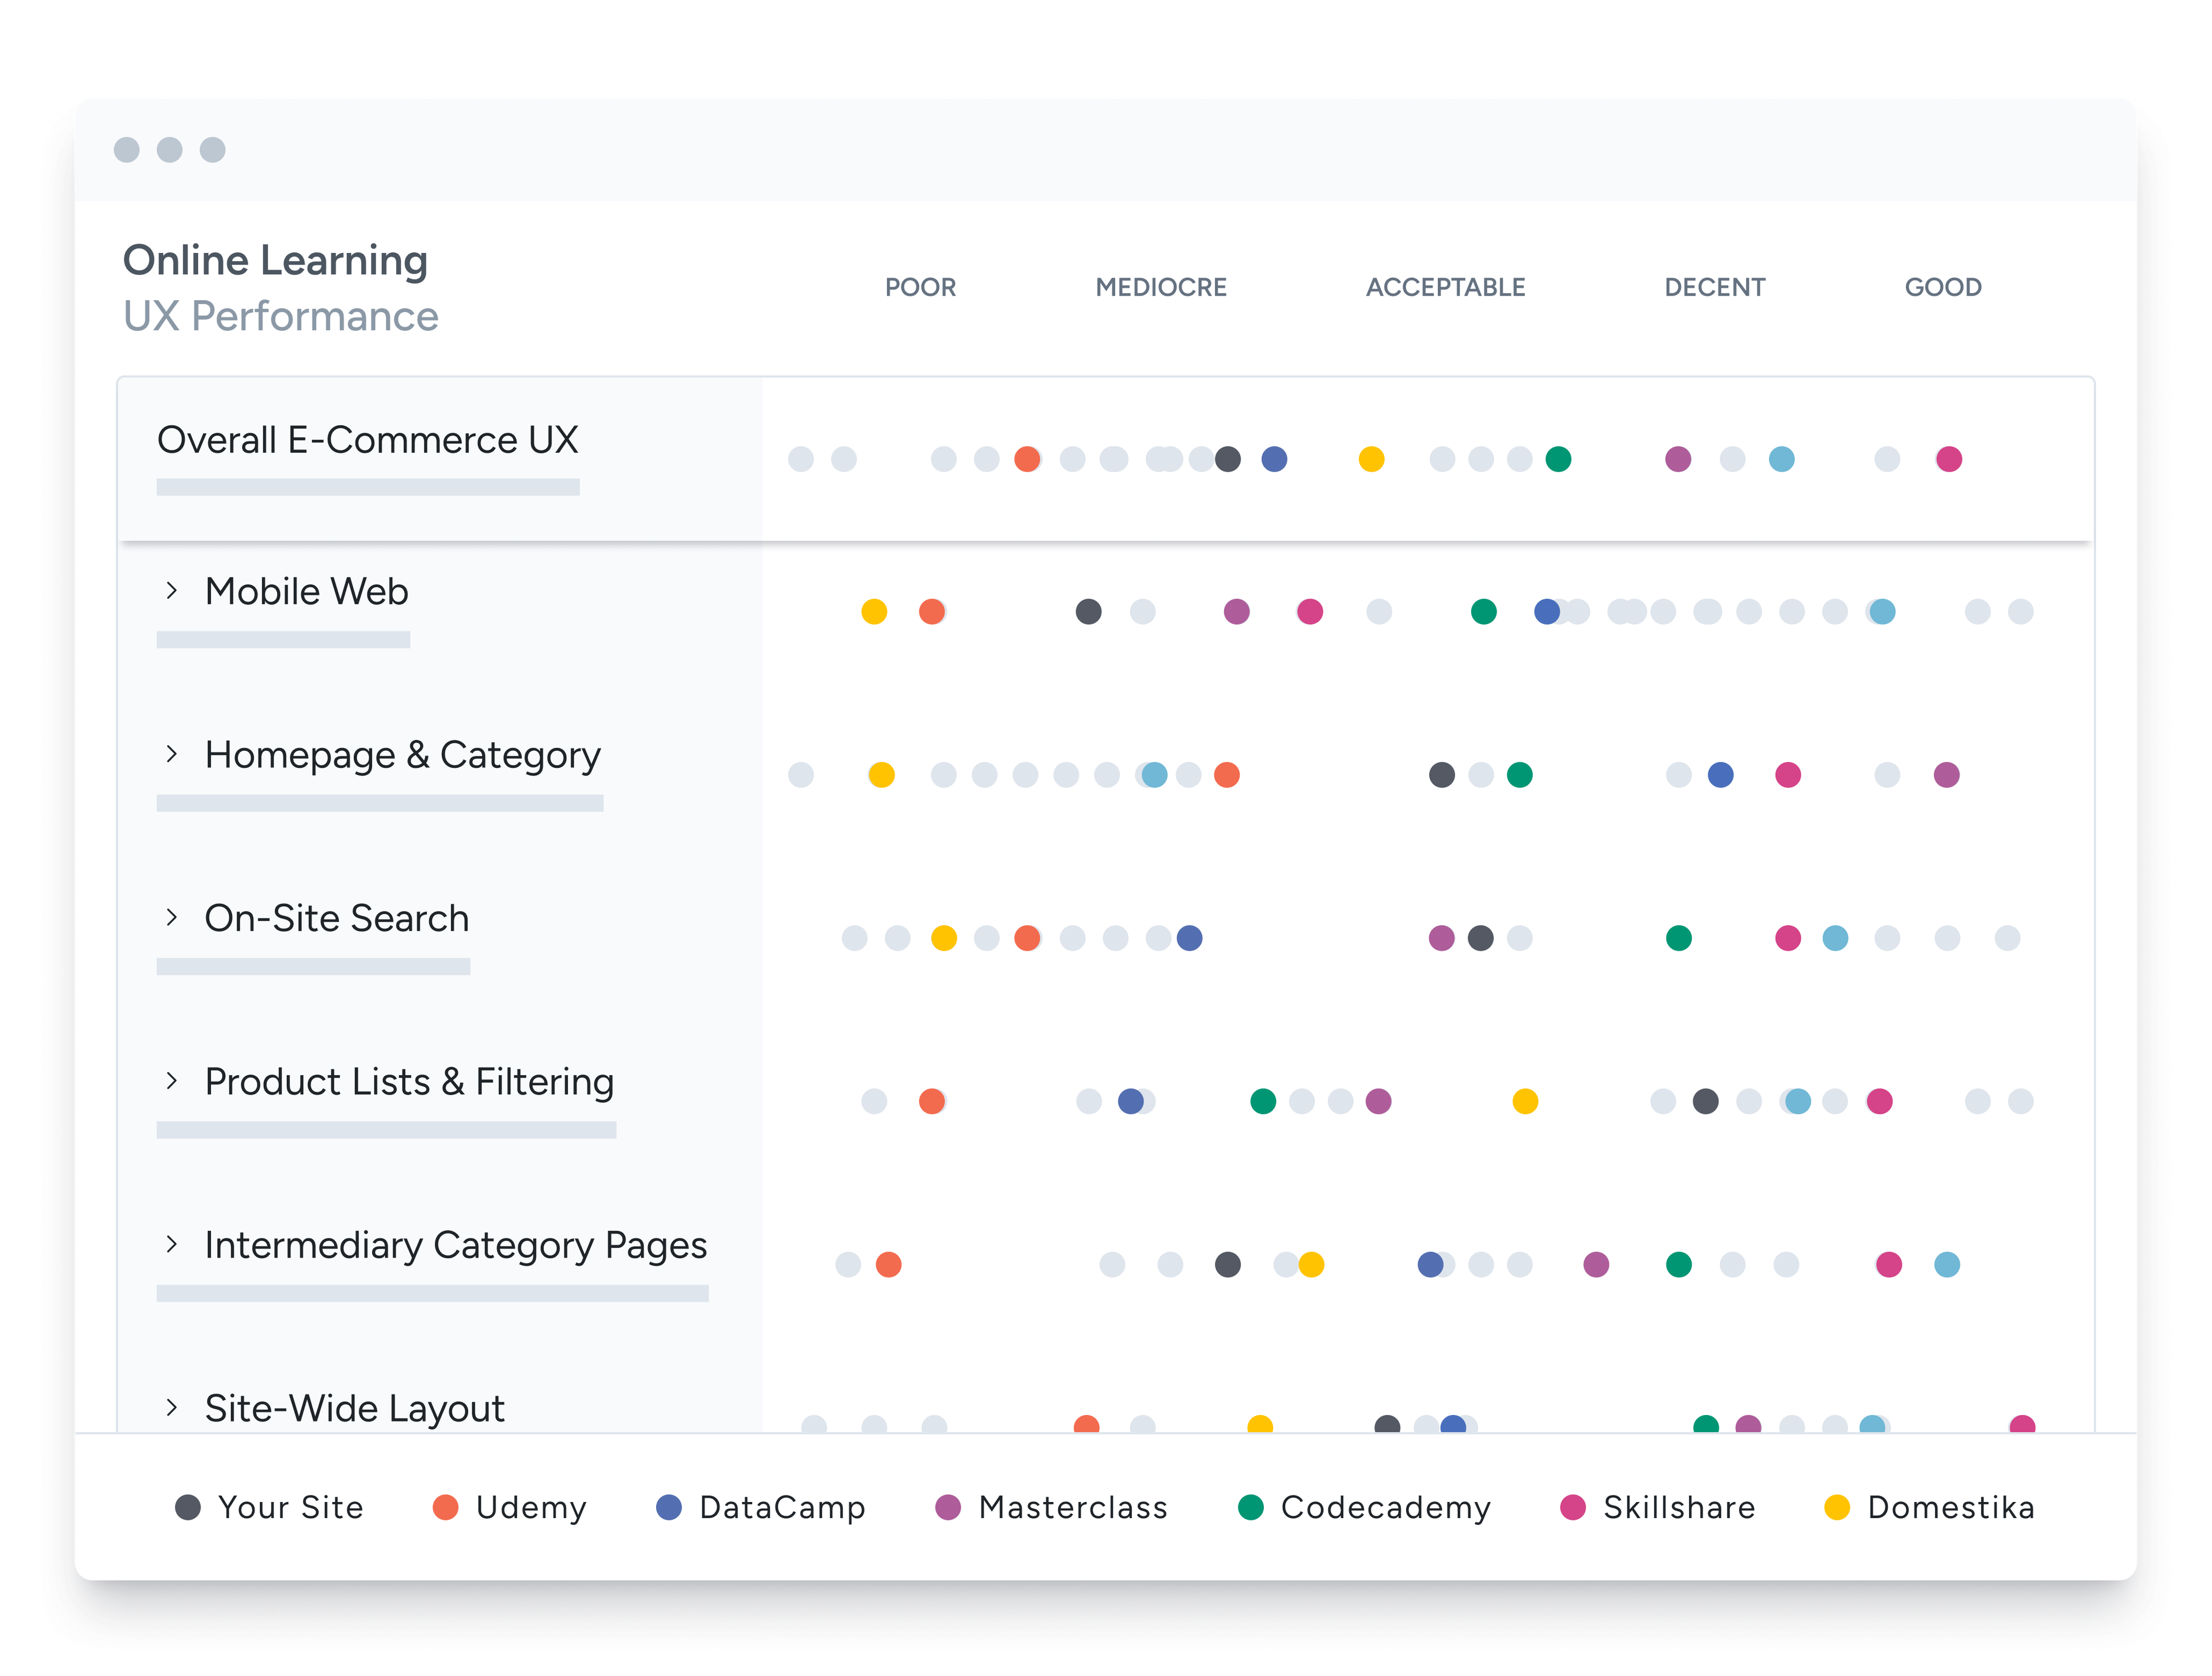Screen dimensions: 2212x1676
Task: Select the ACCEPTABLE column header
Action: coord(1445,287)
